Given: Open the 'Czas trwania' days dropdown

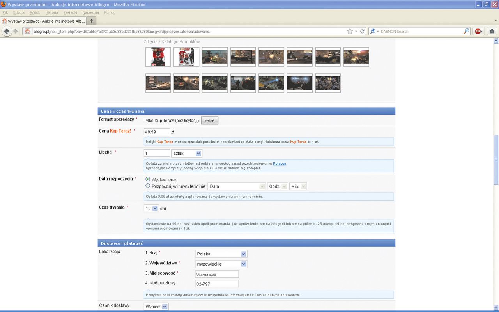Looking at the screenshot, I should tap(152, 208).
